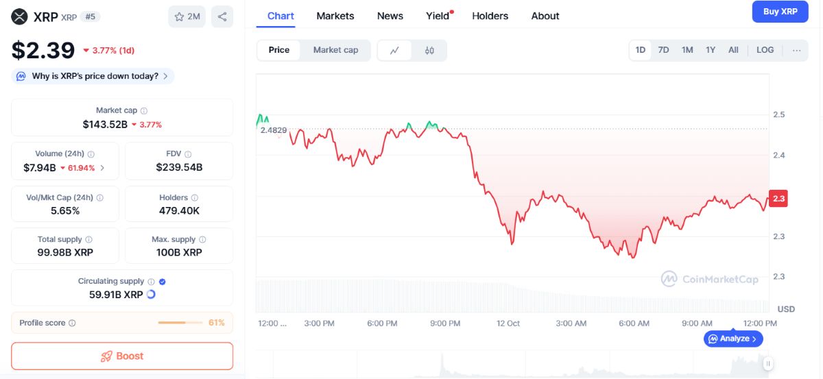Click the Buy XRP button
823x379 pixels.
(x=780, y=12)
